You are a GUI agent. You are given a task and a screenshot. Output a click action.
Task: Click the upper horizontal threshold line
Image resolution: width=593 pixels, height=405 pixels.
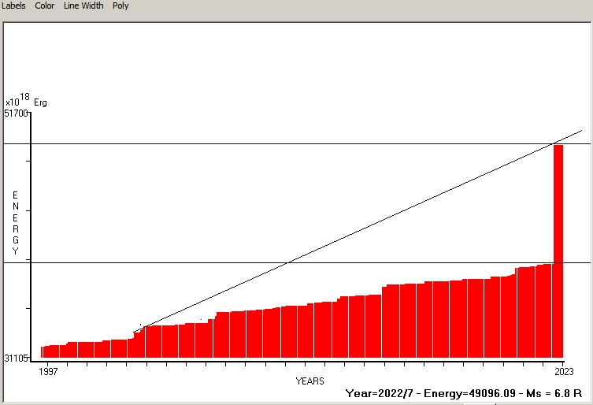point(236,144)
